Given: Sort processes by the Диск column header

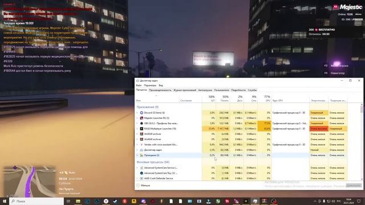Looking at the screenshot, I should (x=237, y=99).
